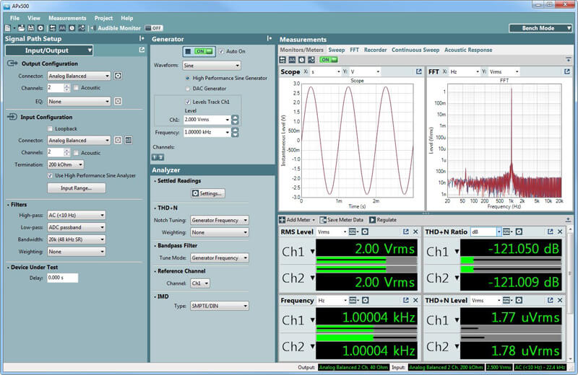Open the EQ settings icon
Viewport: 578px width, 375px height.
tap(118, 102)
